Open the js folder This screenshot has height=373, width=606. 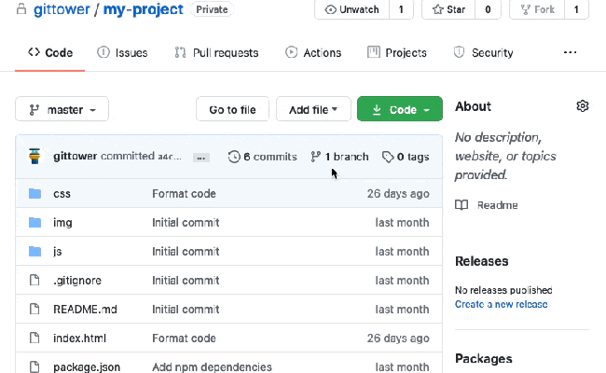point(58,252)
